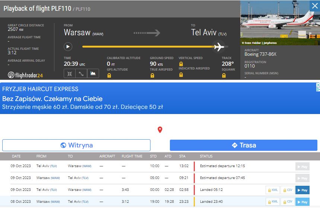Click the FLIGHT TIME column header
Viewport: 320px width, 208px height.
point(132,156)
